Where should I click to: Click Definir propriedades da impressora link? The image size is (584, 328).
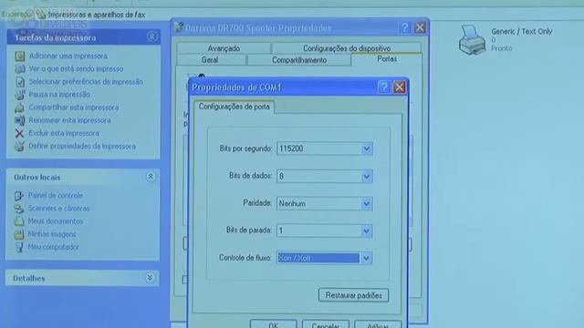click(x=82, y=146)
